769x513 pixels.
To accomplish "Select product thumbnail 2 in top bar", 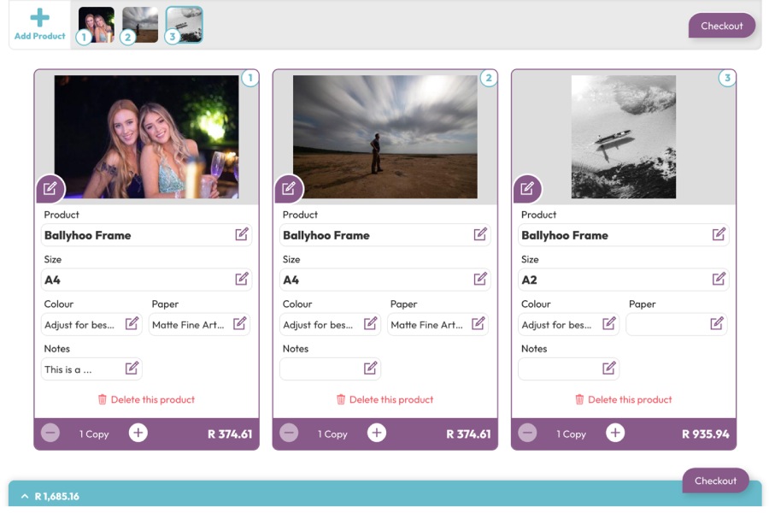I will (140, 25).
